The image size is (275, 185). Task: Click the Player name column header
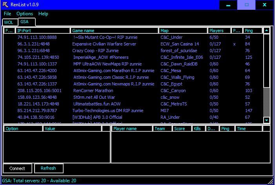click(131, 129)
